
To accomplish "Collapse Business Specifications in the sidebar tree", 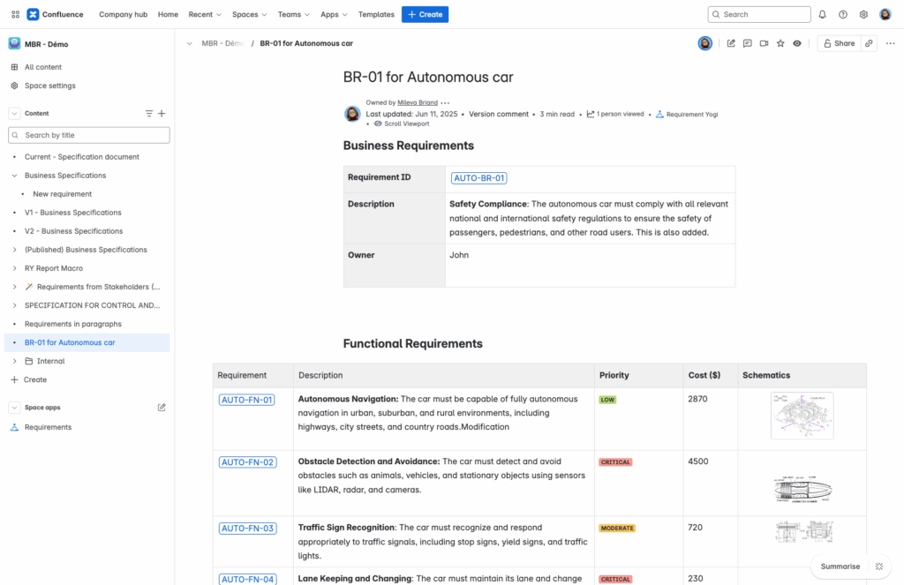I will [12, 175].
